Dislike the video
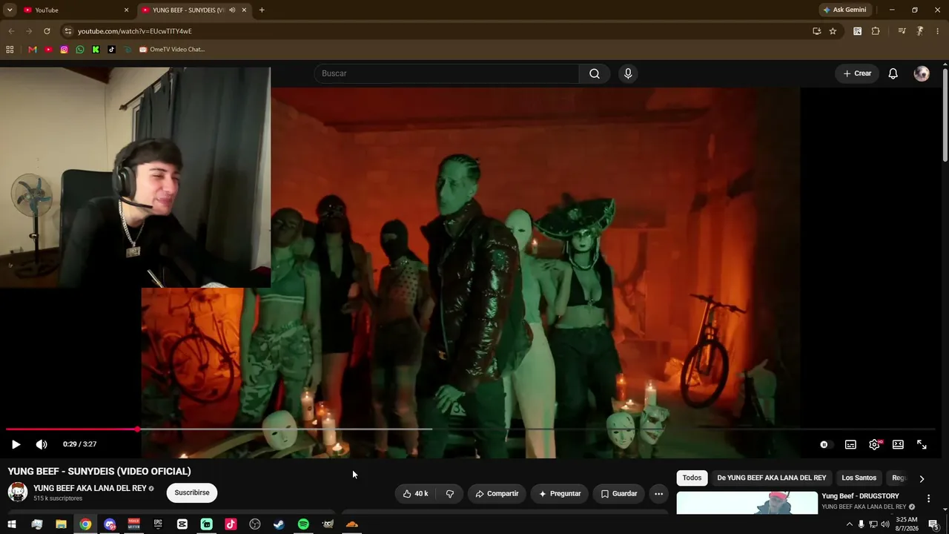949x534 pixels. (x=449, y=494)
